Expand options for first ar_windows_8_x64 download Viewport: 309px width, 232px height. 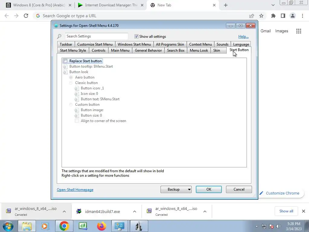point(64,211)
